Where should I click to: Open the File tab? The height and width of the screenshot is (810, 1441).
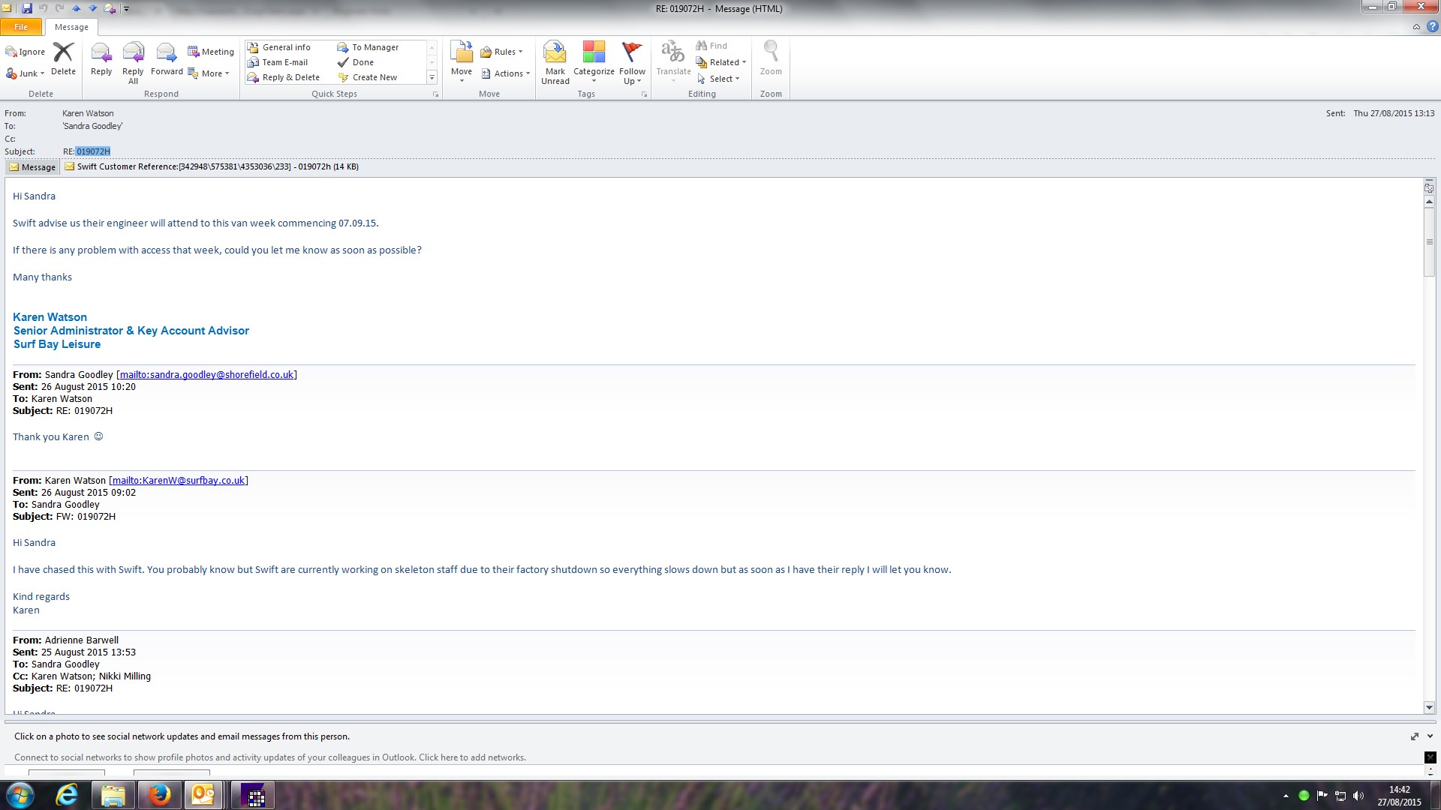click(21, 27)
